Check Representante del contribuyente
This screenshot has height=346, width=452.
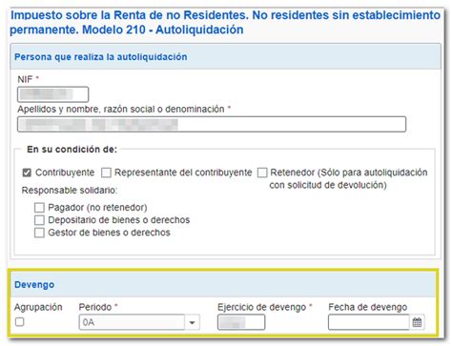click(106, 173)
